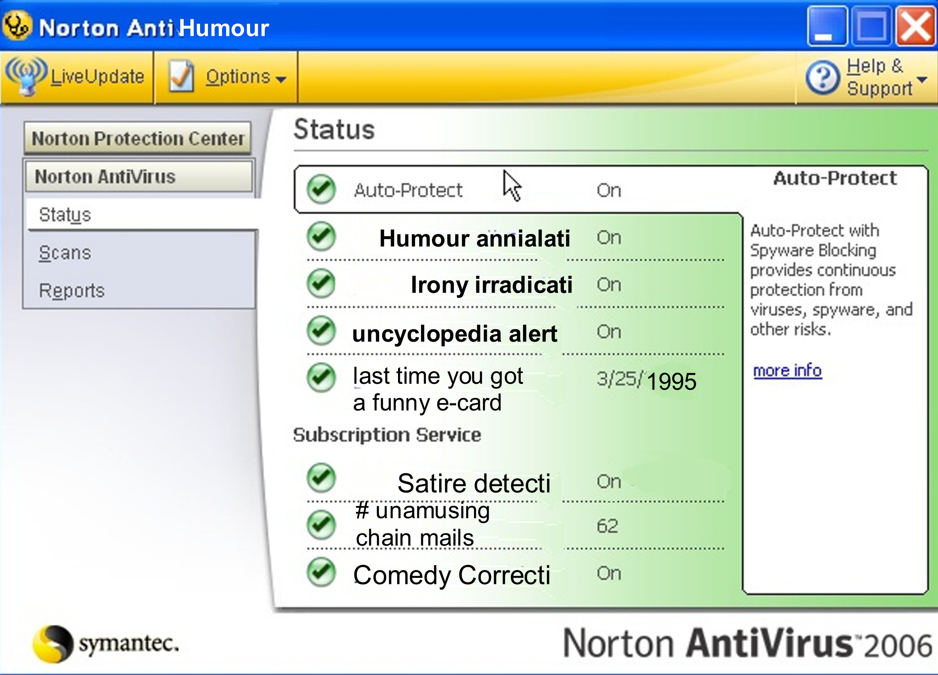Select the Satire detecti item
The height and width of the screenshot is (675, 938).
click(474, 483)
